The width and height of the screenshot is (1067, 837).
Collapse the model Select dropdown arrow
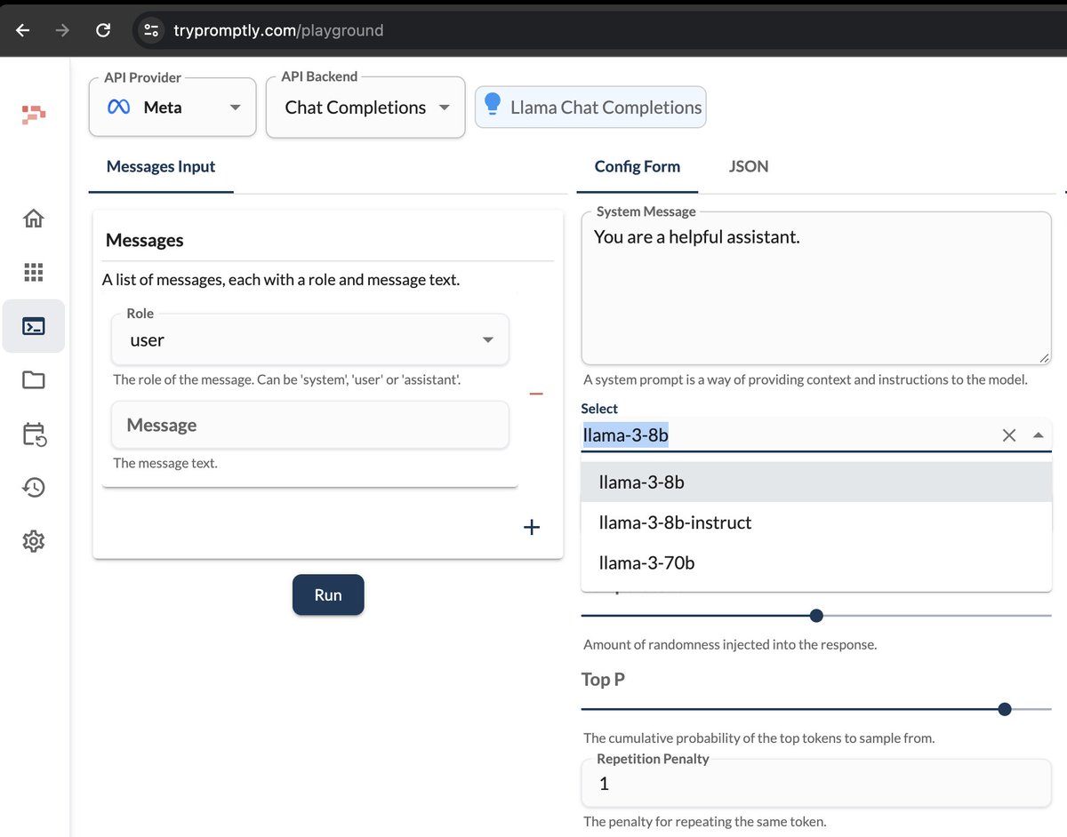click(1038, 435)
